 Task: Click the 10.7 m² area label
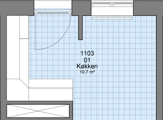(x=87, y=72)
